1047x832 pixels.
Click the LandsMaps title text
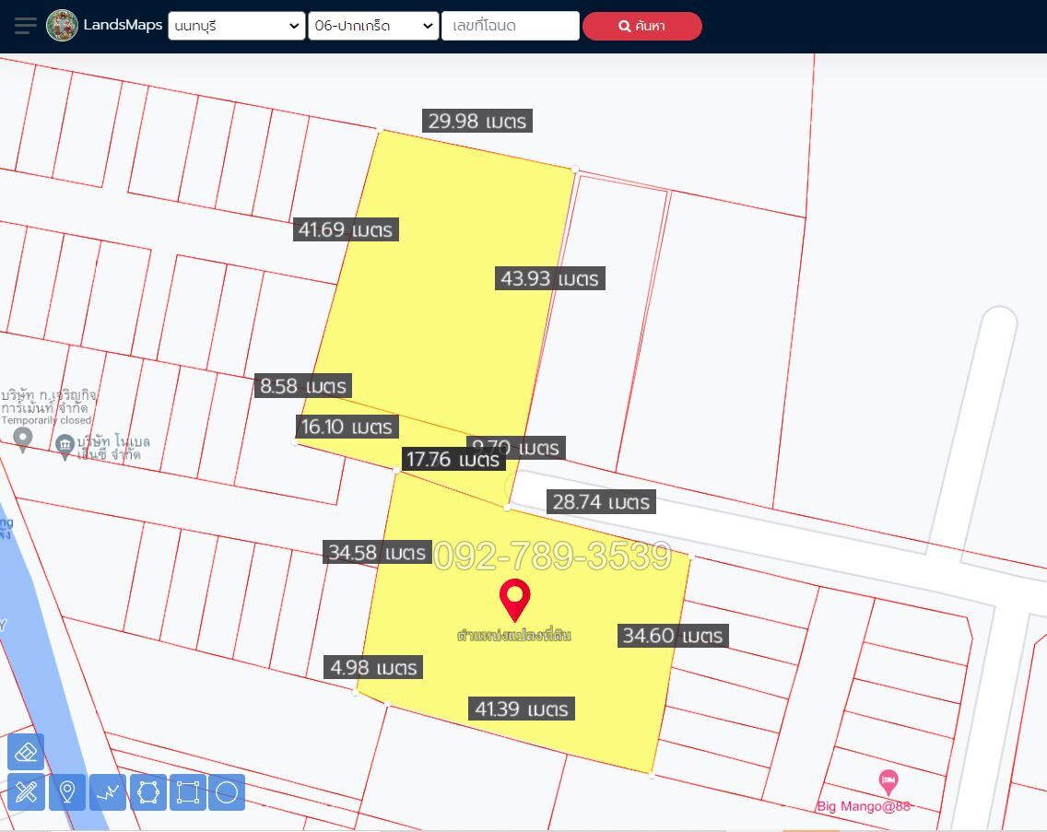[x=123, y=26]
